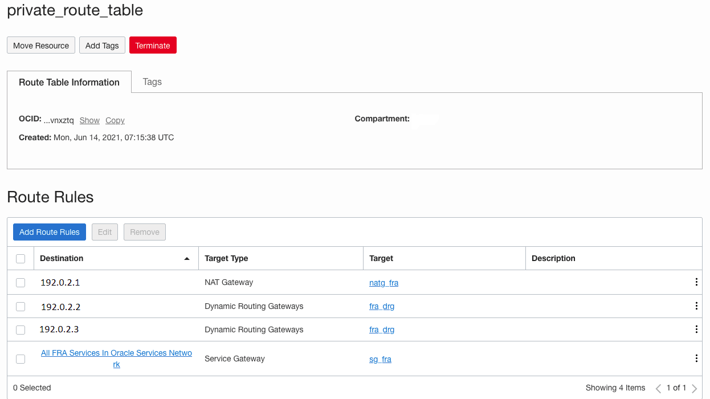The image size is (710, 399).
Task: Open the Route Table Information tab
Action: [69, 83]
